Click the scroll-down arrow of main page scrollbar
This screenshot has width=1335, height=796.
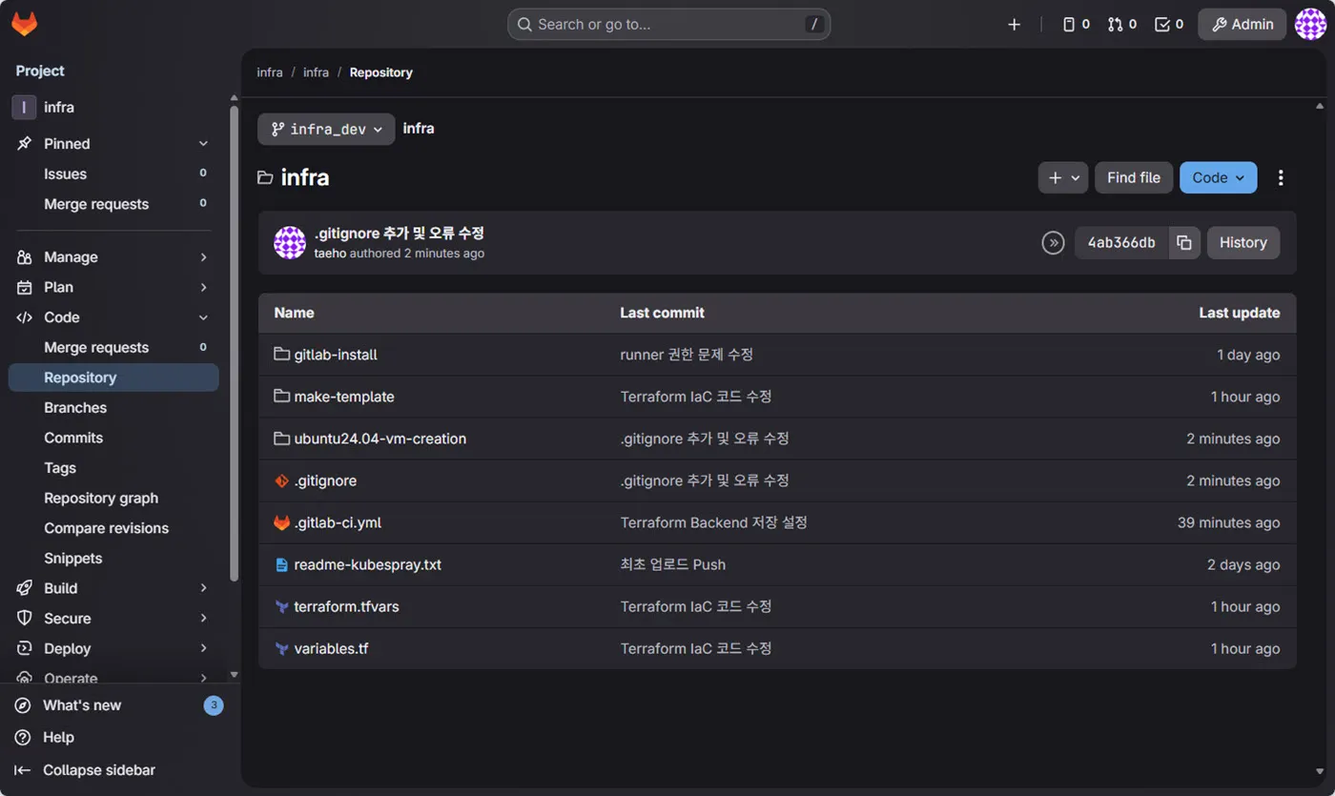pyautogui.click(x=1320, y=770)
